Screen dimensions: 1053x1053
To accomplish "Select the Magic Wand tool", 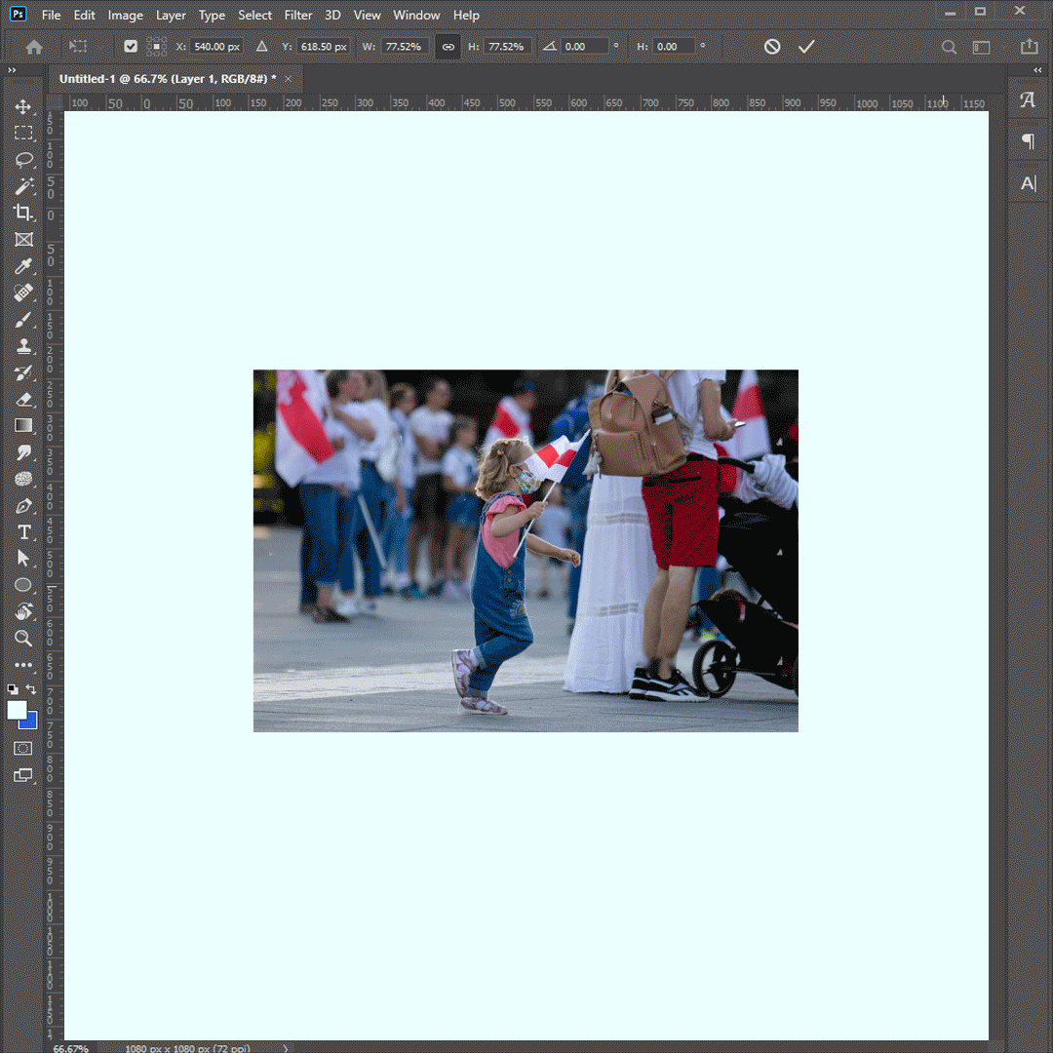I will pos(23,186).
